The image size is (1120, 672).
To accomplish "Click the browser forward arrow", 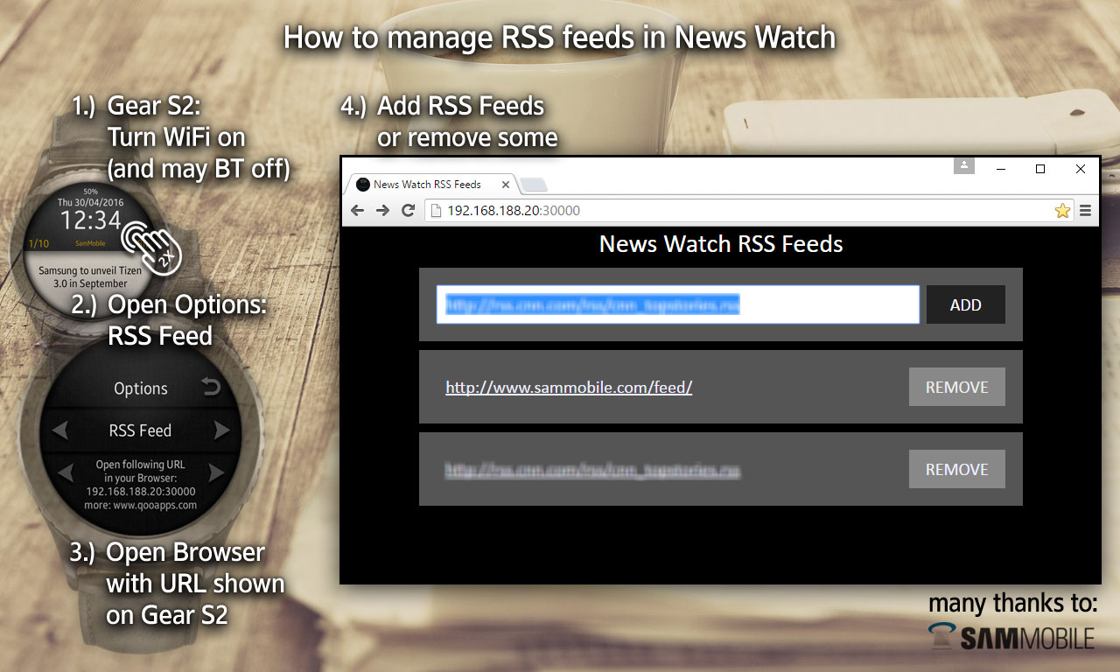I will click(382, 210).
